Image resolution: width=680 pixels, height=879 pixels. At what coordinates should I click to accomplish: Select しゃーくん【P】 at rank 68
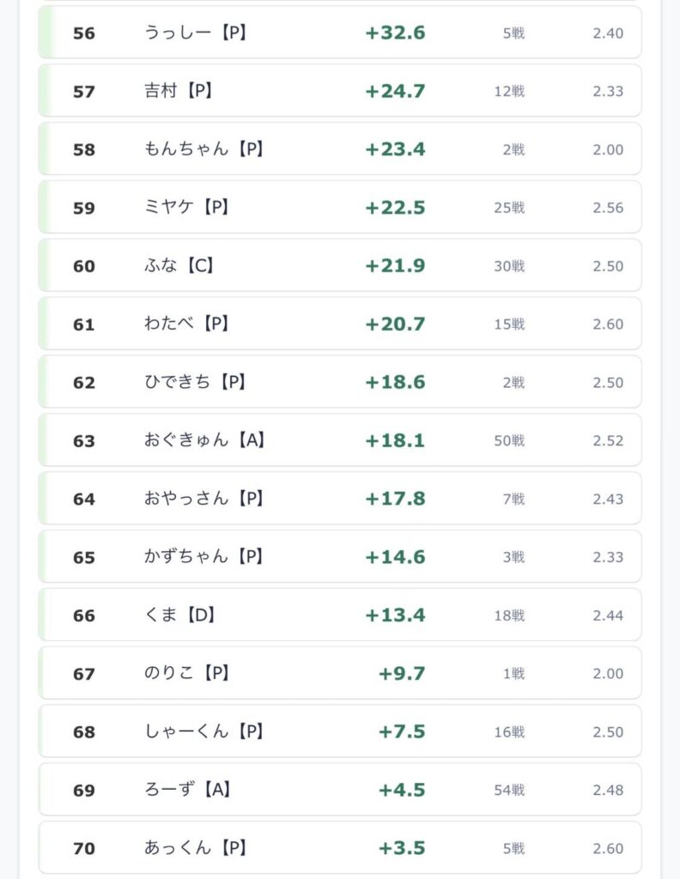(340, 732)
